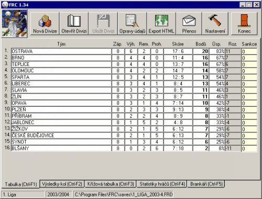Click the ČESKÉ BUDĚJOVICE team name cell

(x=61, y=135)
